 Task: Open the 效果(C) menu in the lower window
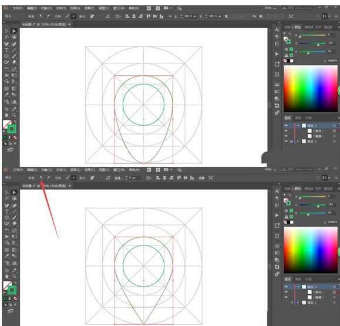click(x=90, y=170)
